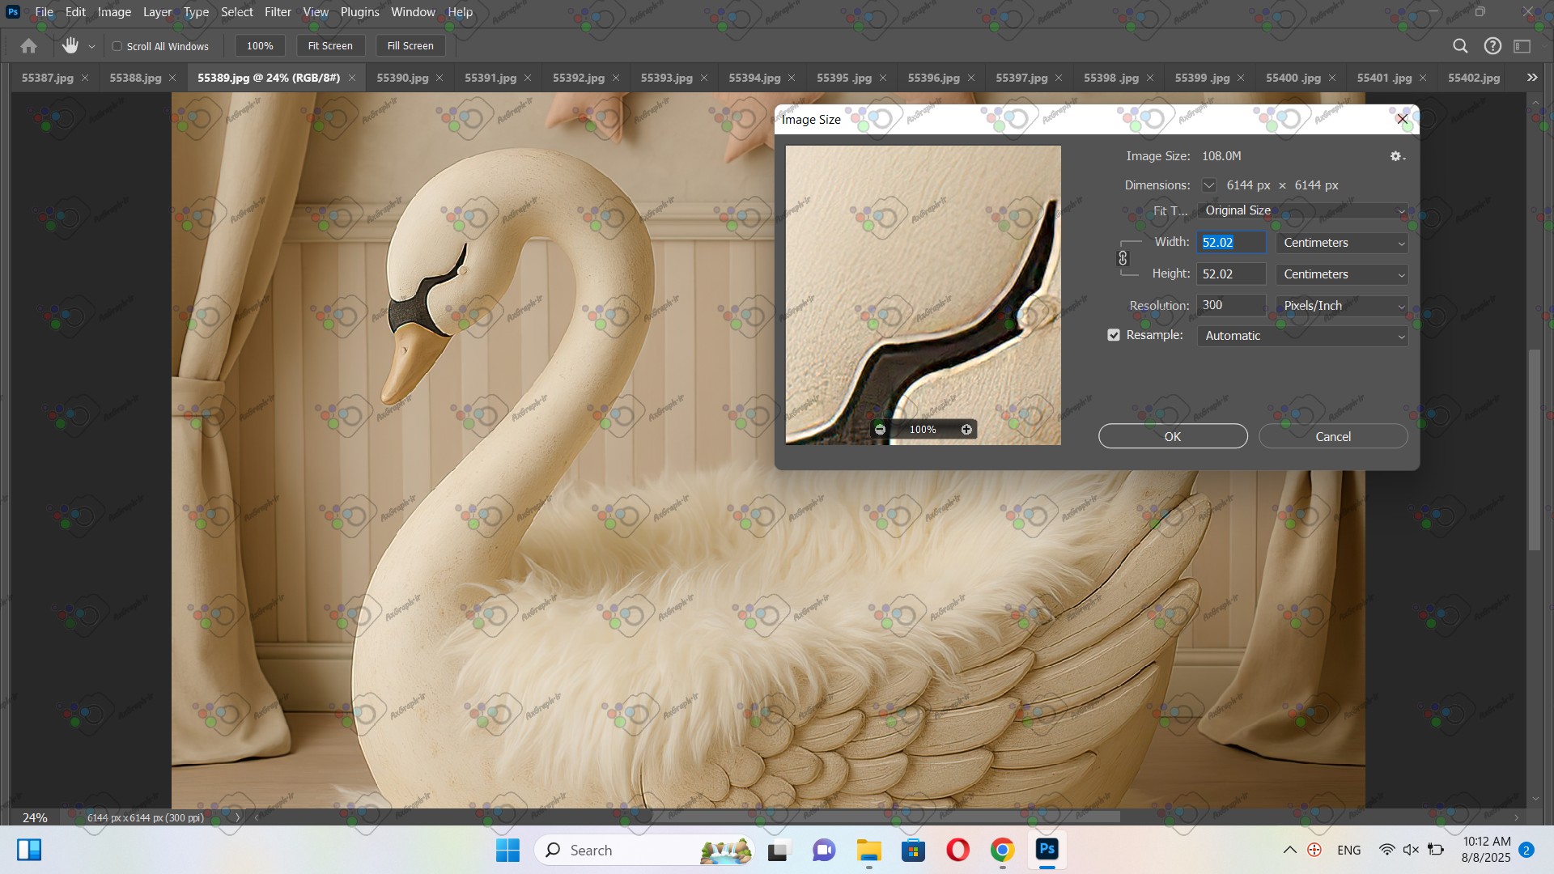Click the Resolution input field

click(1230, 305)
